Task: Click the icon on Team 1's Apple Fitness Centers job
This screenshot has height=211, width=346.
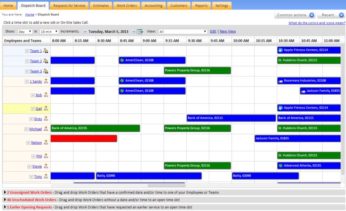Action: click(280, 50)
